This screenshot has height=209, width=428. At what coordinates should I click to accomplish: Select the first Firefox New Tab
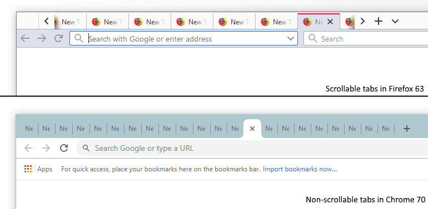point(71,22)
